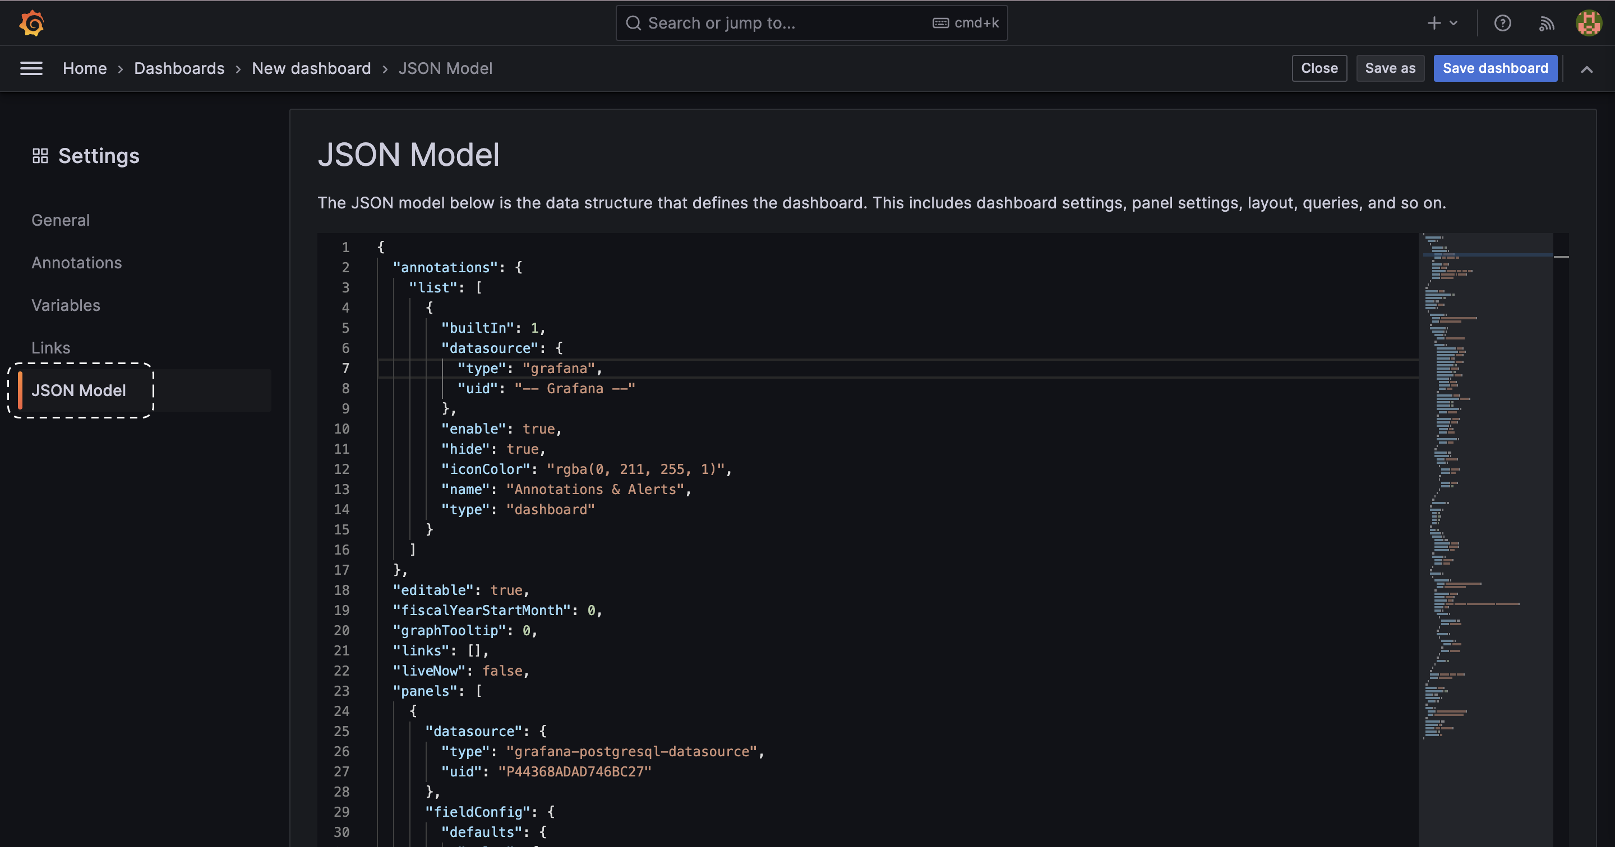Click the "liveNow": false line

[461, 671]
